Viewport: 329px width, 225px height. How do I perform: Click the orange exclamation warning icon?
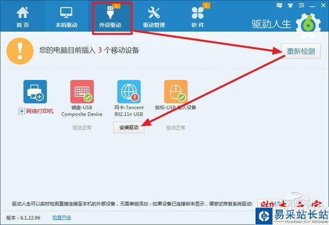pos(20,51)
